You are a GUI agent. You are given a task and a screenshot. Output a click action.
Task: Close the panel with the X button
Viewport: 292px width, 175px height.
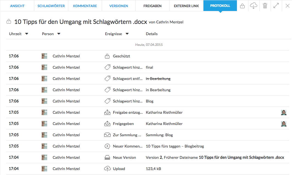pos(287,6)
